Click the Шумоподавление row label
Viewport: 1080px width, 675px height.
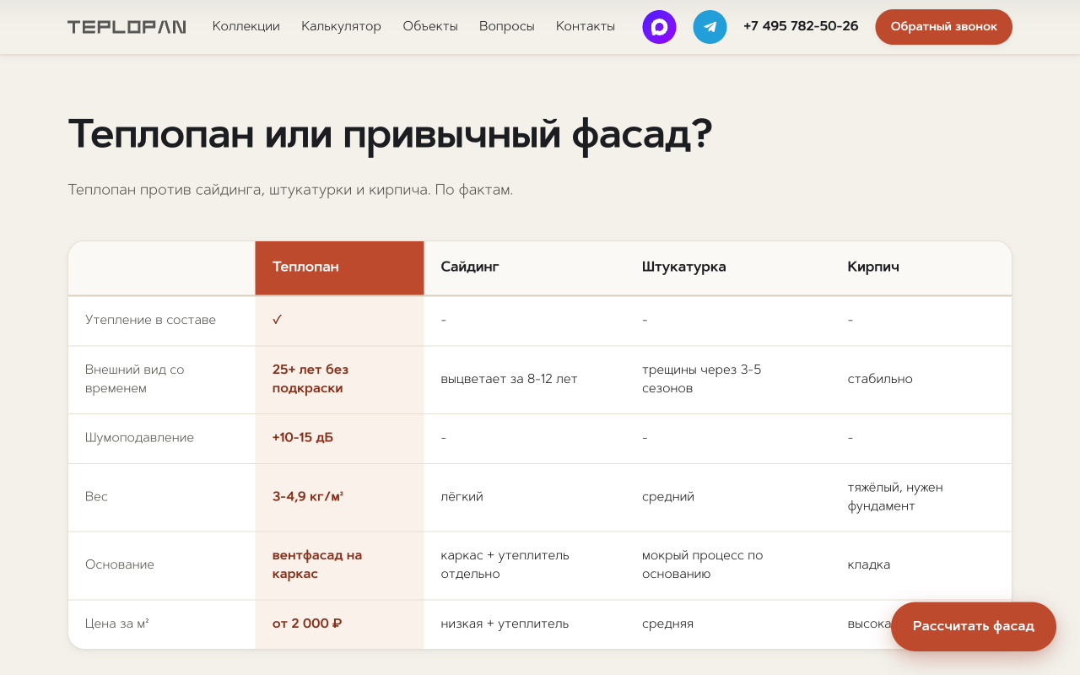pyautogui.click(x=139, y=438)
